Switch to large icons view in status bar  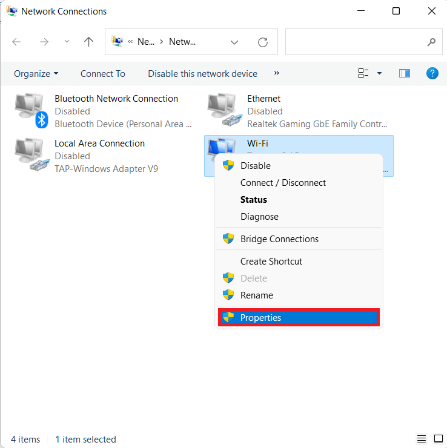coord(438,439)
